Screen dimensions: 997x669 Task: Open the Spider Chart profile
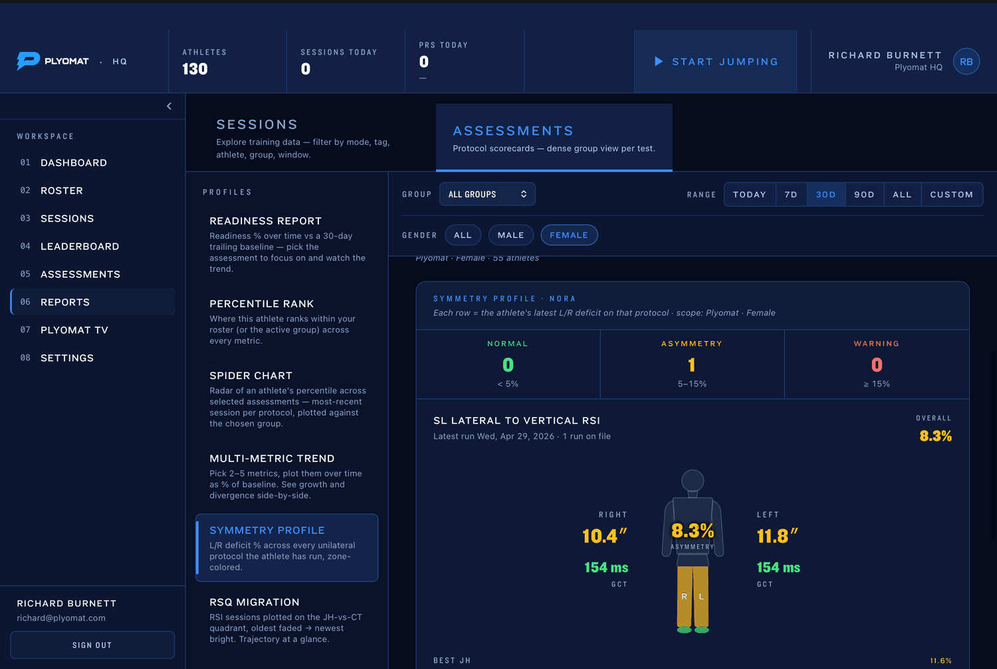287,399
